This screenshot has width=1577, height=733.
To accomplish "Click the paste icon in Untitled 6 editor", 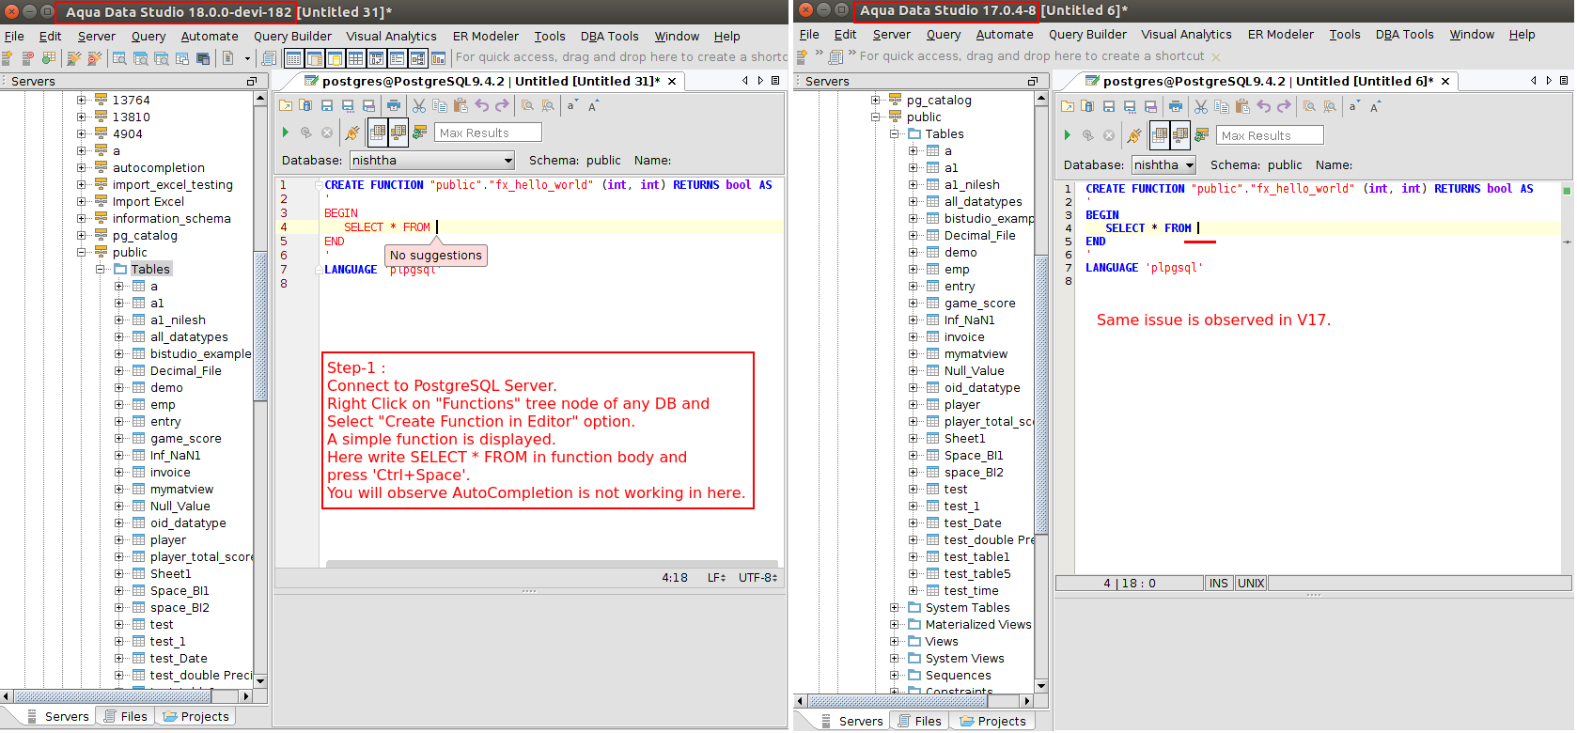I will pyautogui.click(x=1242, y=107).
